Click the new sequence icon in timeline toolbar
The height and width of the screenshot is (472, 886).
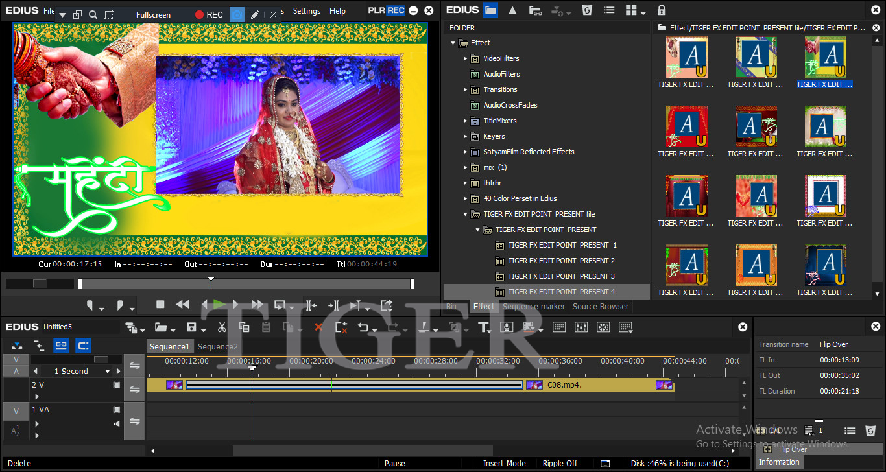[x=130, y=327]
